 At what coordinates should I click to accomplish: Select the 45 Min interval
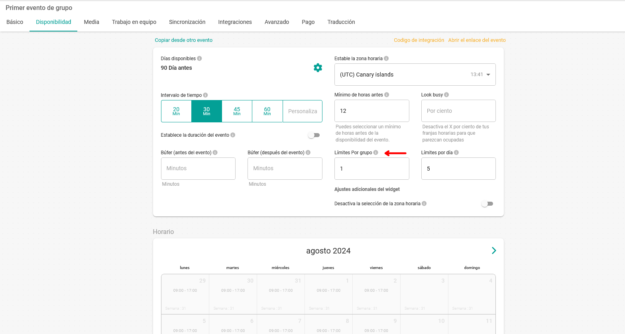[237, 111]
